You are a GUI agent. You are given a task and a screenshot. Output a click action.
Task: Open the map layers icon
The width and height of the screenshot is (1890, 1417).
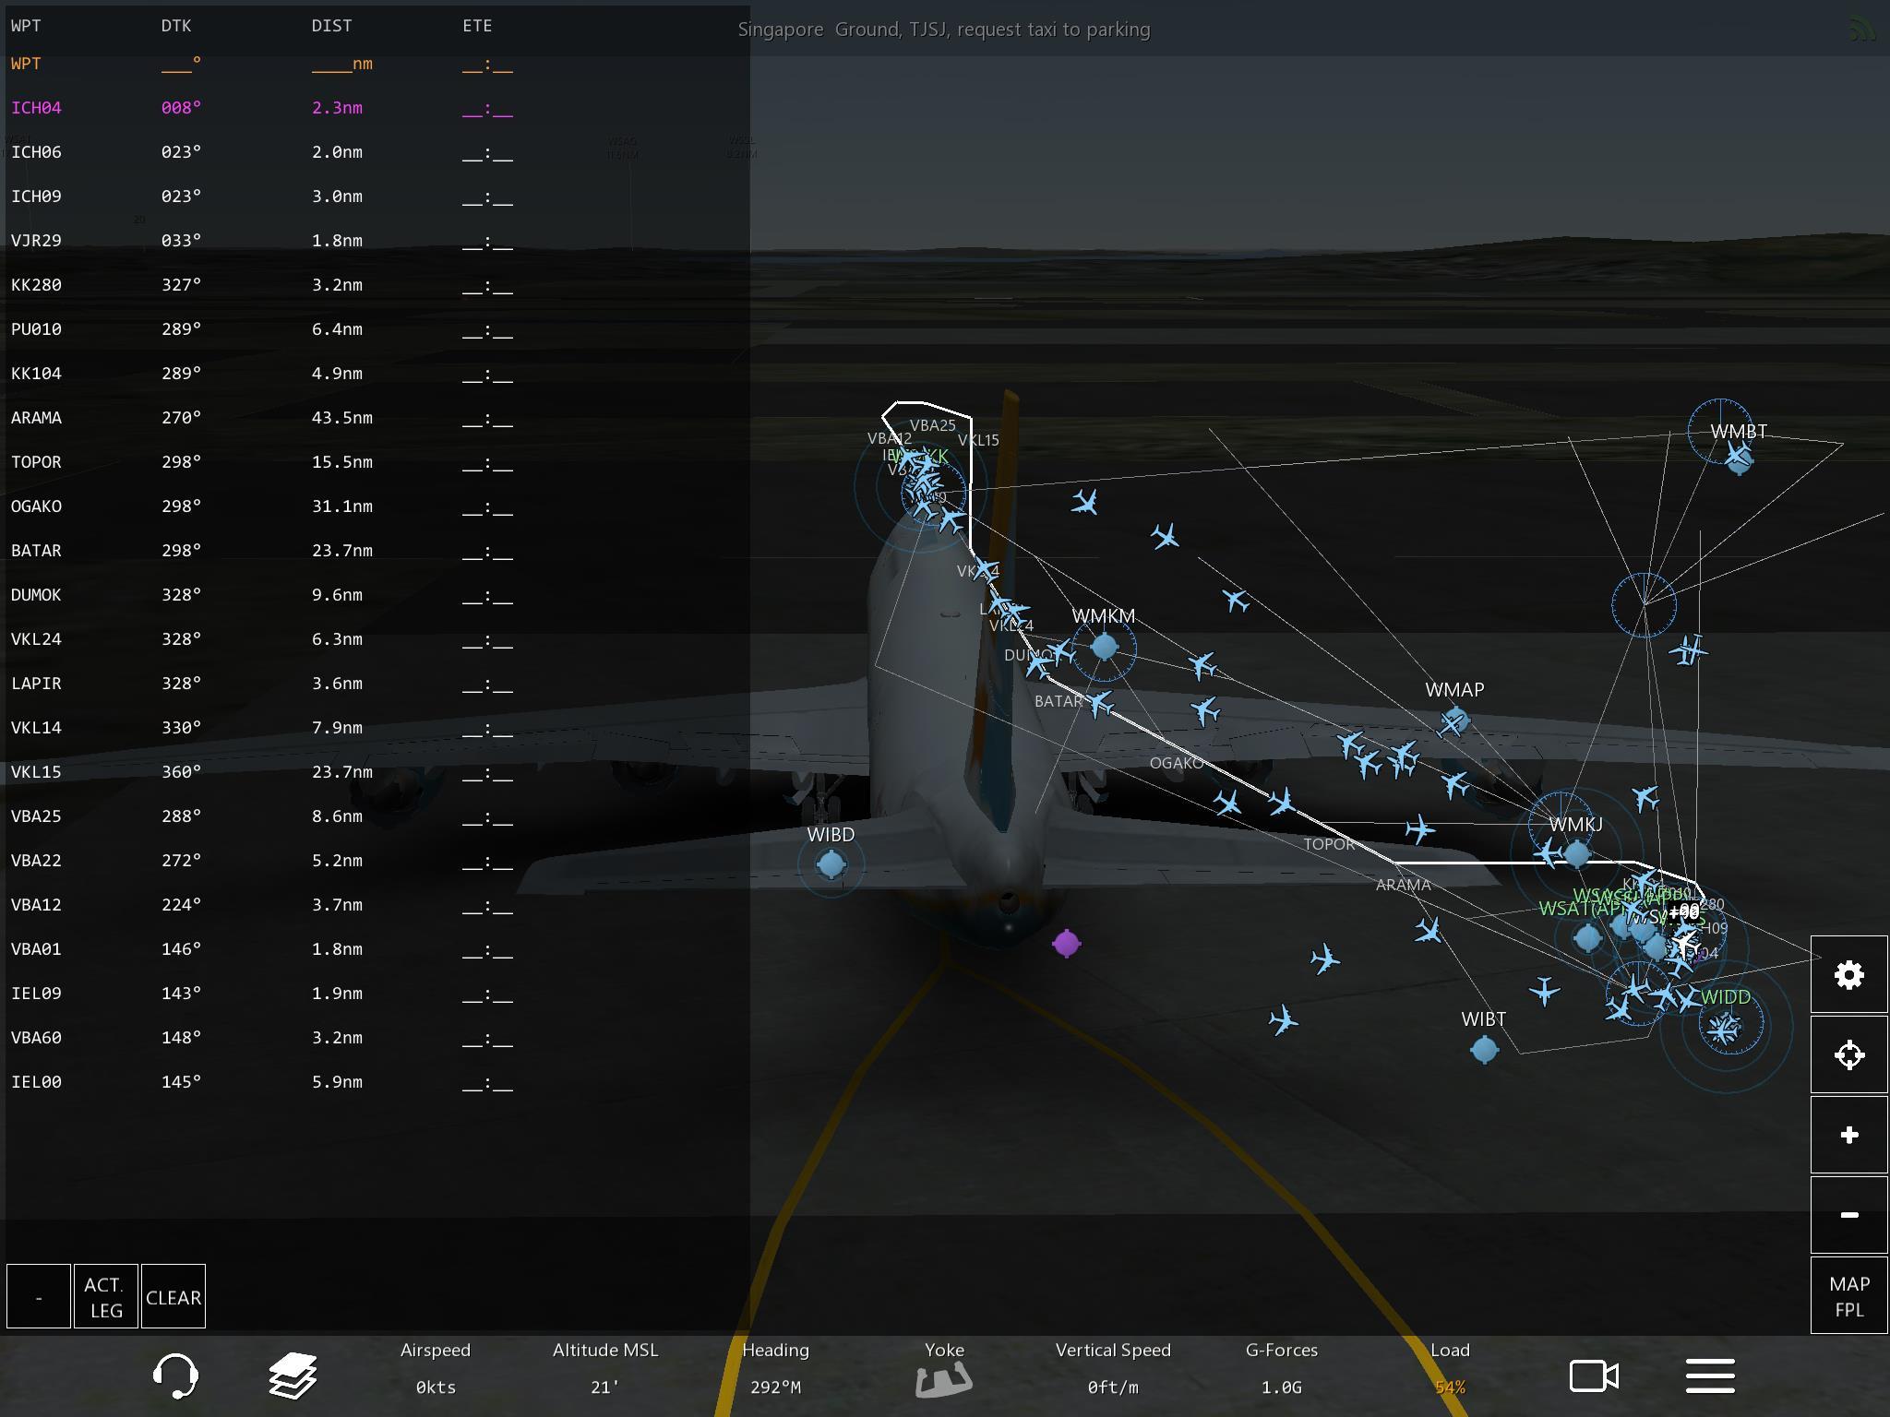(x=293, y=1375)
